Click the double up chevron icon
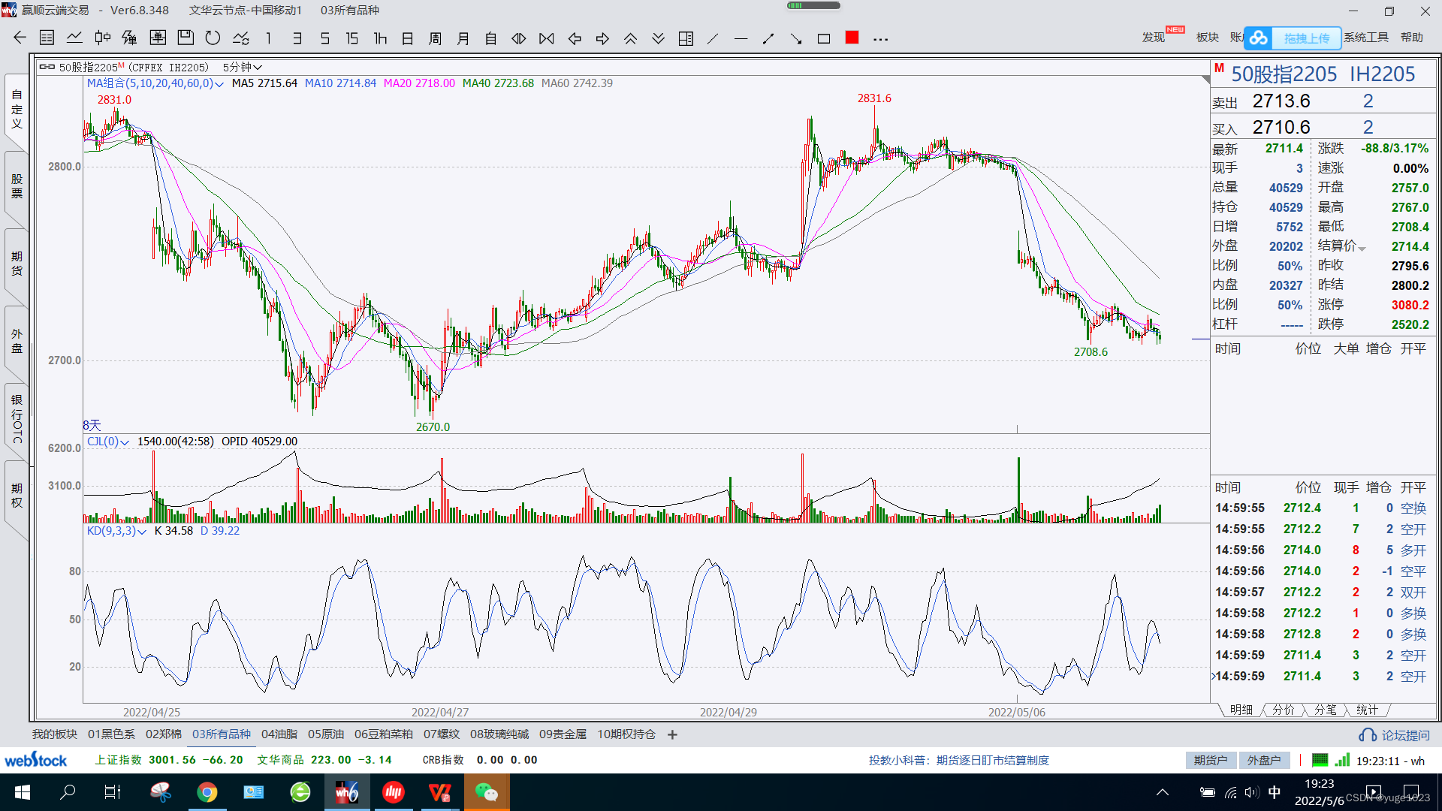1442x811 pixels. coord(630,38)
